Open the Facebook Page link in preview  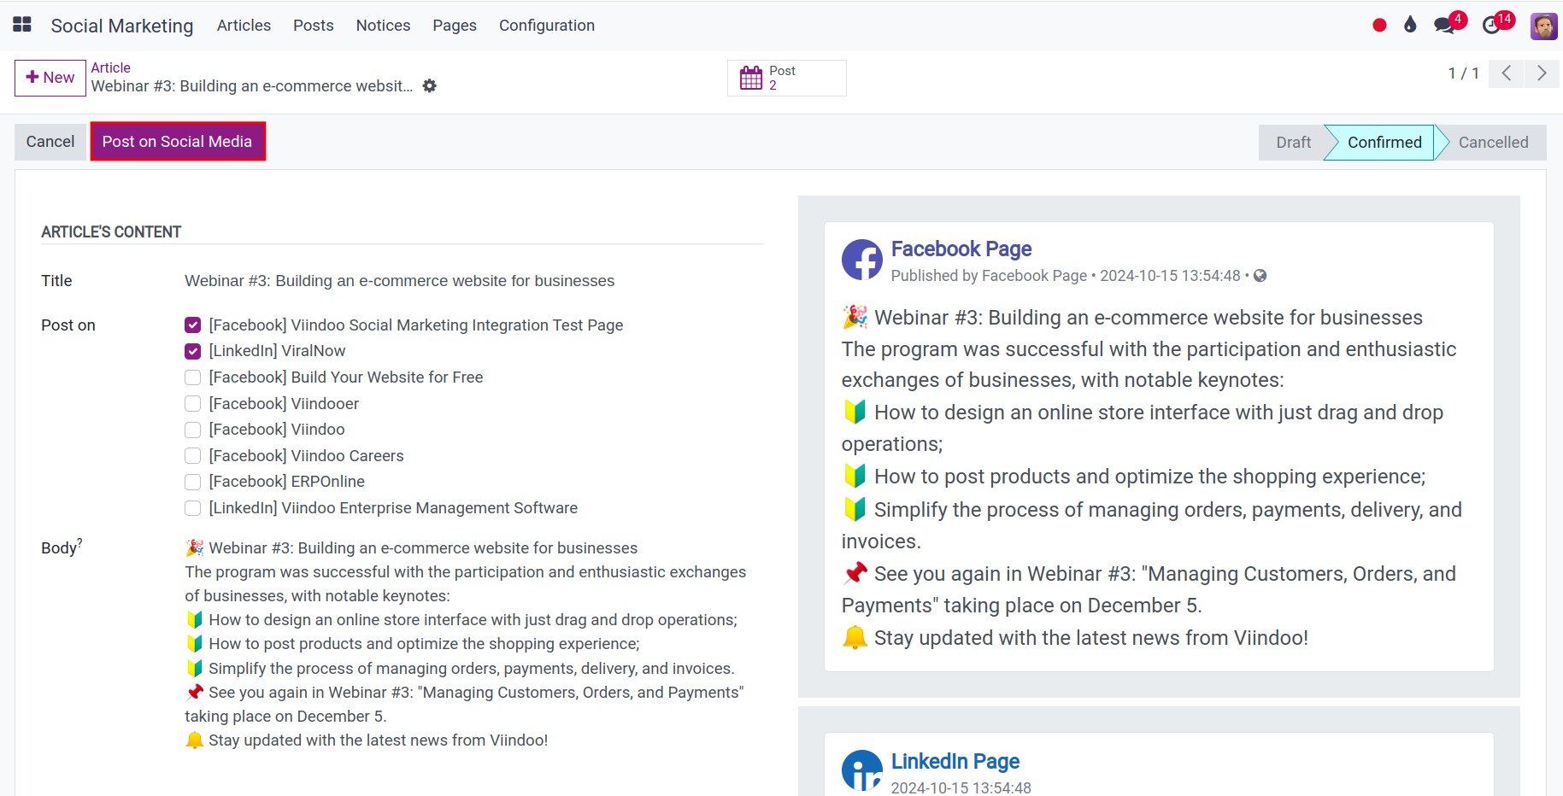pos(961,249)
